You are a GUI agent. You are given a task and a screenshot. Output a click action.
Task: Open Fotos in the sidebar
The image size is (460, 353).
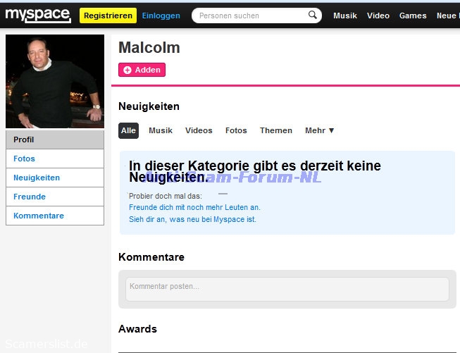55,159
